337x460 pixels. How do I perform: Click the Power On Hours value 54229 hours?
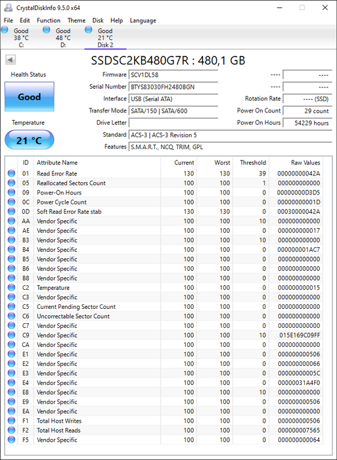tap(307, 123)
